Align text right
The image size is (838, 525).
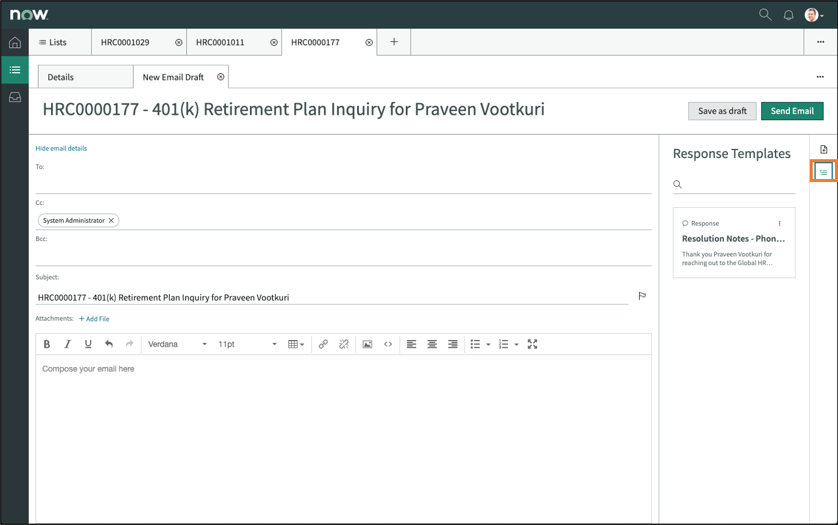coord(453,344)
